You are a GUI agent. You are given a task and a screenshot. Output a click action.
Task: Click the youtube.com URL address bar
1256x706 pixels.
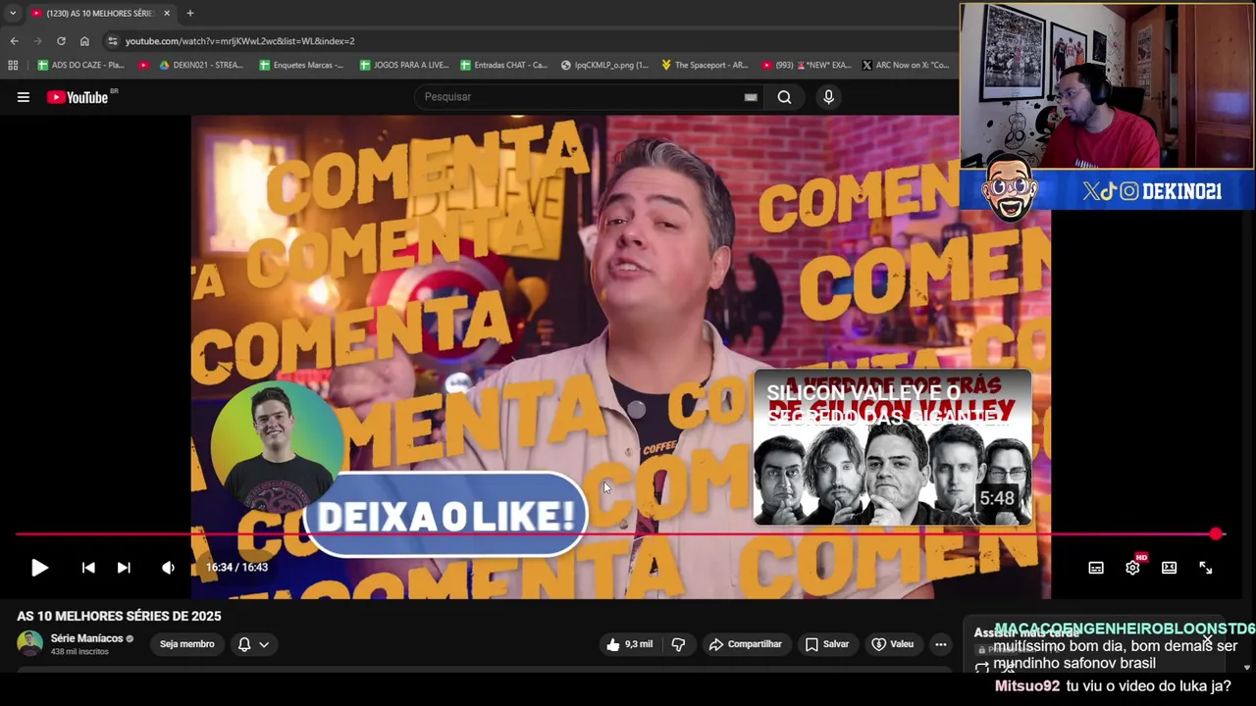[x=239, y=41]
